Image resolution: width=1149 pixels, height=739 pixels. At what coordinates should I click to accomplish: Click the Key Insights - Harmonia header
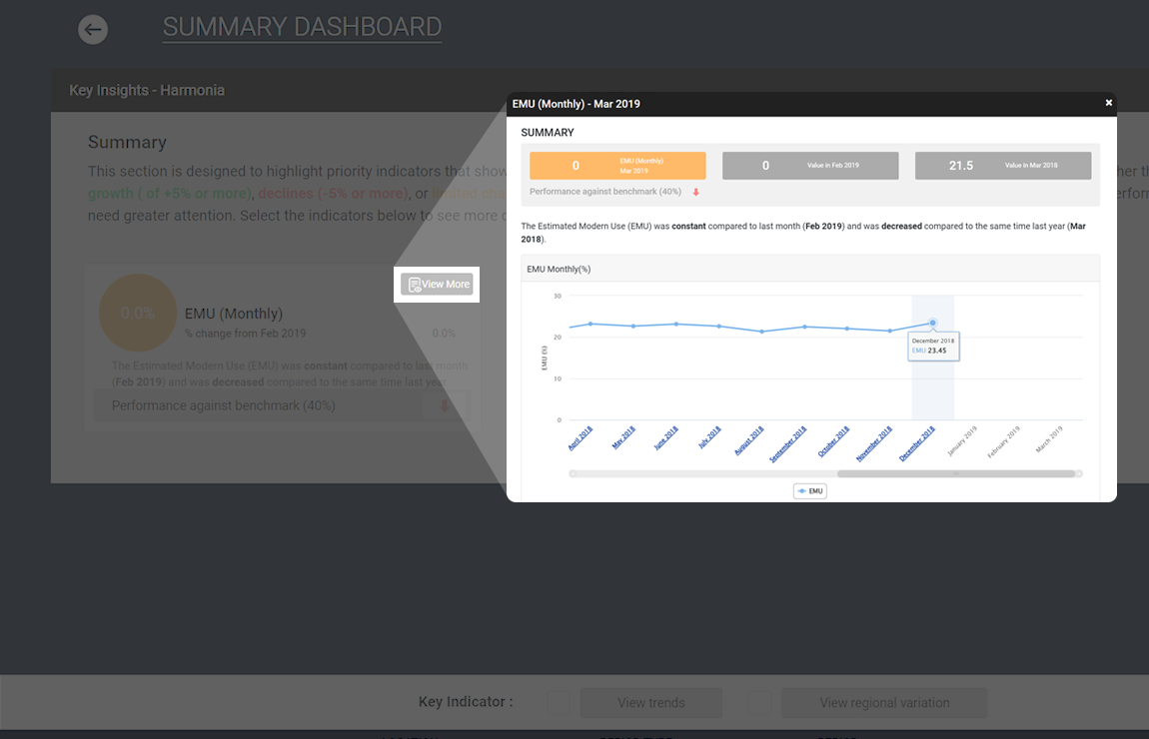(x=147, y=90)
